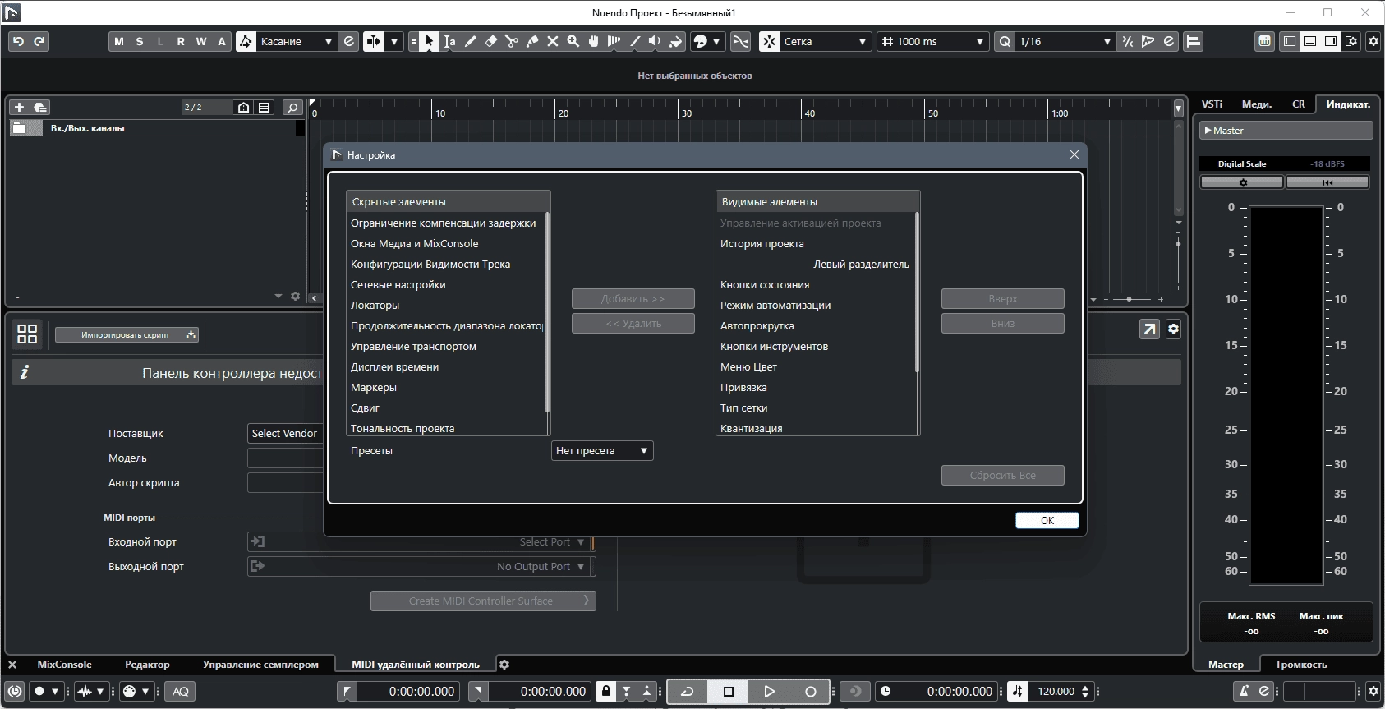The width and height of the screenshot is (1385, 709).
Task: Click the Find Tracks magnifier icon
Action: pos(292,107)
